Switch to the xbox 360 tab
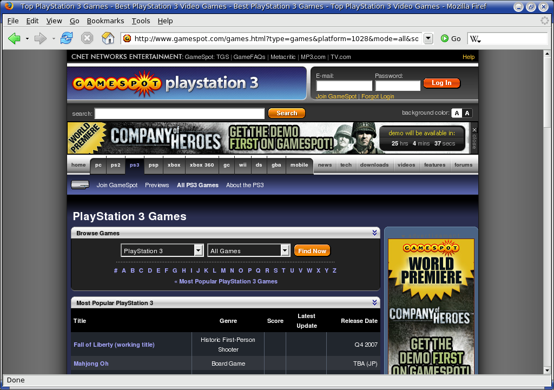 [x=202, y=165]
